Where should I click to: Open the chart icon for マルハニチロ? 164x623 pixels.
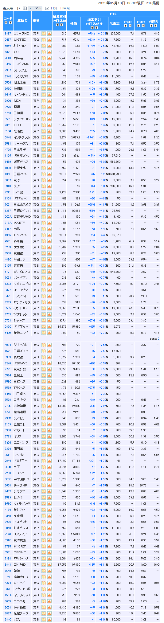pos(49,284)
